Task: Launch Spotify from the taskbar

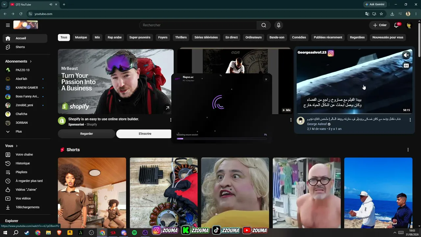Action: click(134, 232)
